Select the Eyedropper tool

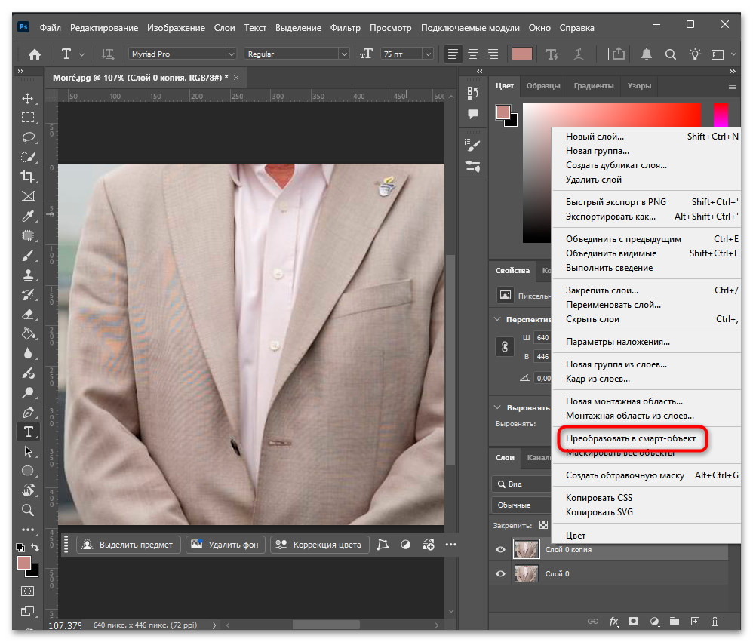tap(28, 216)
